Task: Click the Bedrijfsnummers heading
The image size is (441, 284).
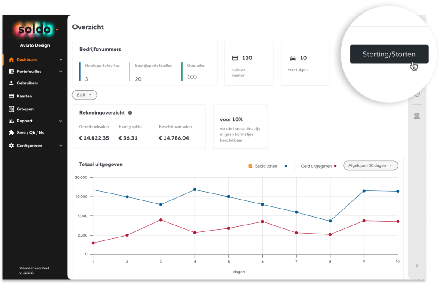Action: (100, 49)
